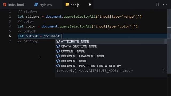Click the editor vertical scrollbar

click(169, 41)
